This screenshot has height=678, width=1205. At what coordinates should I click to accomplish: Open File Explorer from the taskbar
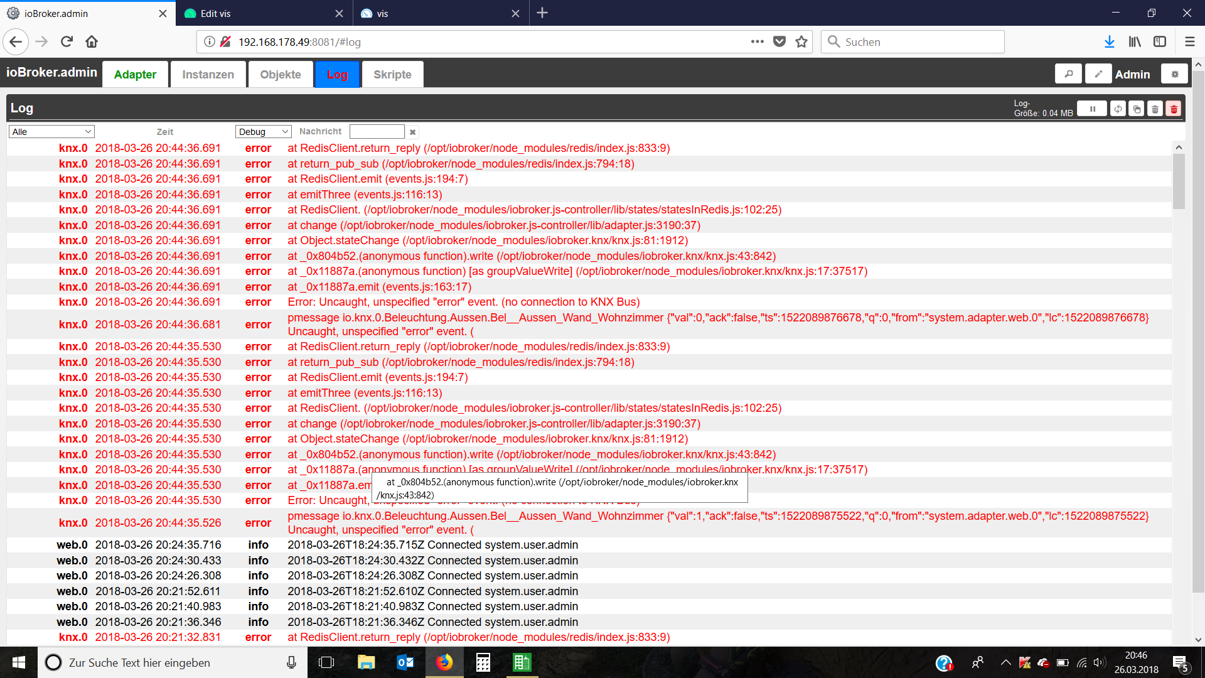[366, 662]
